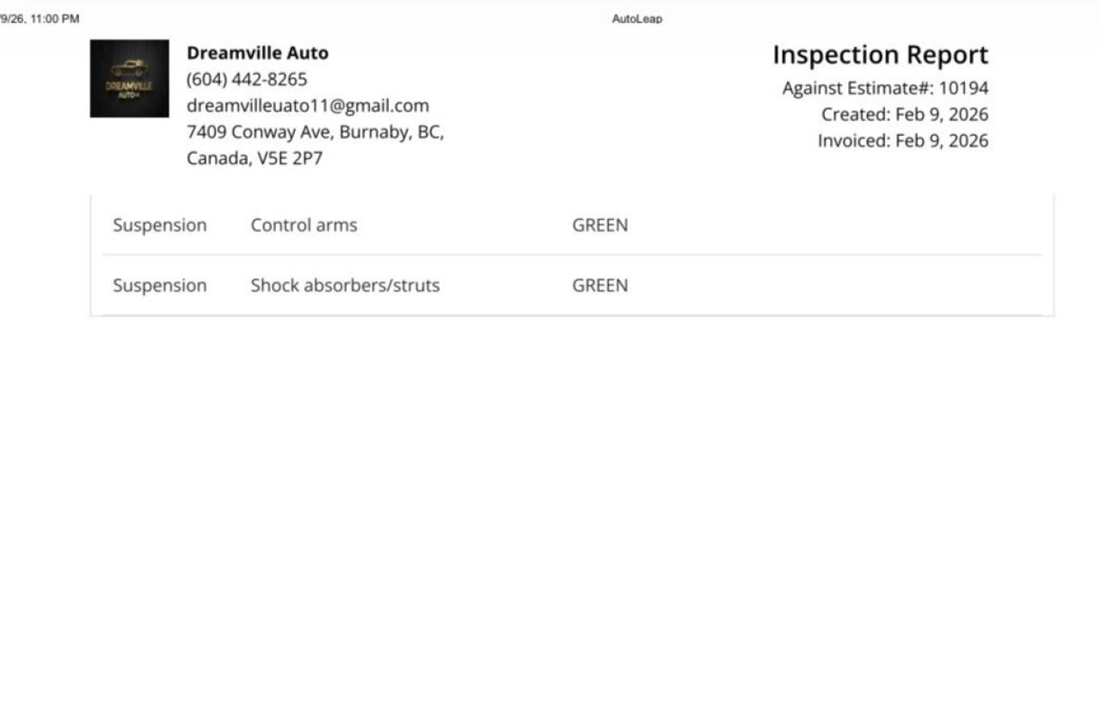Click Suspension label beside Shock absorbers/struts
1101x724 pixels.
pyautogui.click(x=160, y=285)
